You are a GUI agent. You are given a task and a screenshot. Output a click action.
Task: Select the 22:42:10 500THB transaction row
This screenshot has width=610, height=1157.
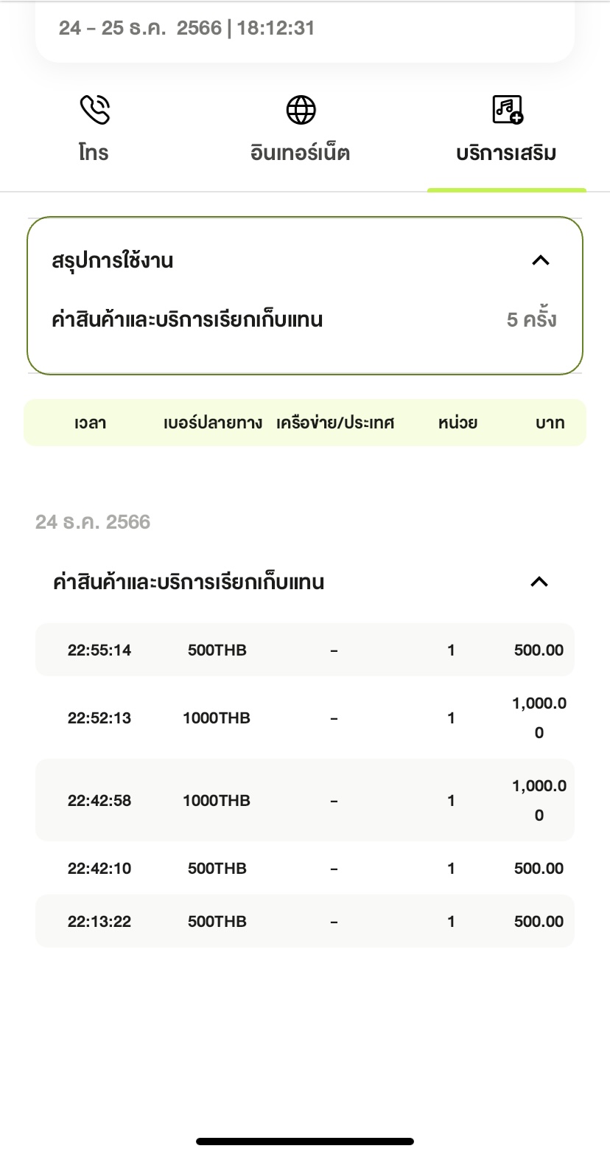pos(305,868)
